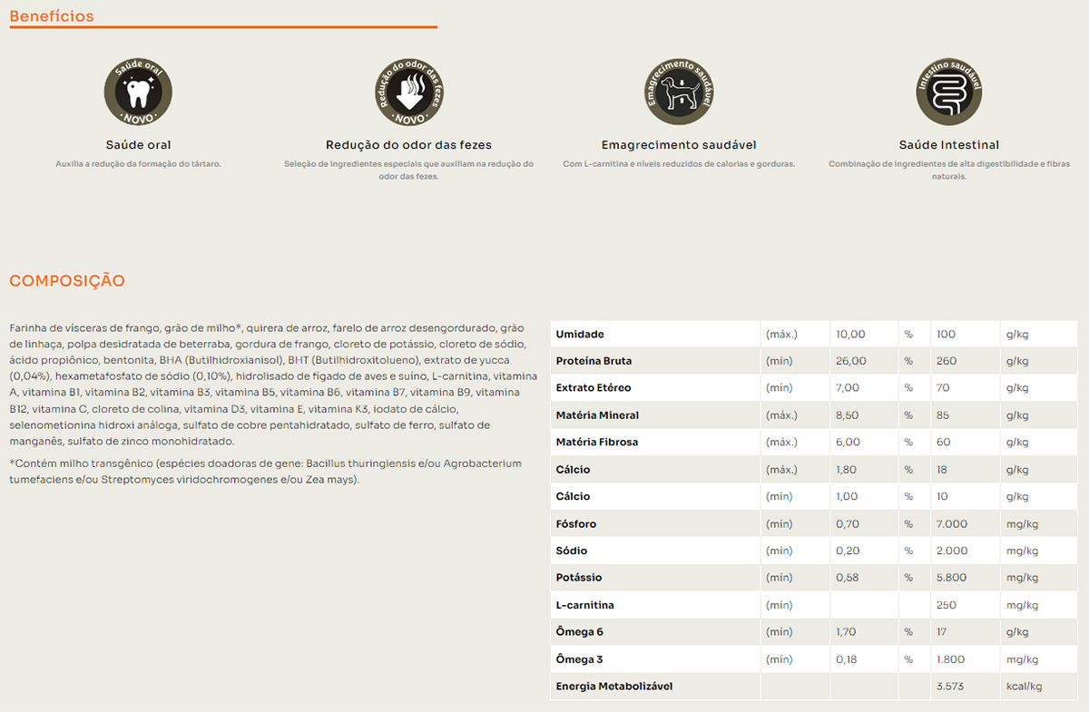Screen dimensions: 1089x712
Task: Select the Proteína Bruta row label
Action: pyautogui.click(x=594, y=361)
